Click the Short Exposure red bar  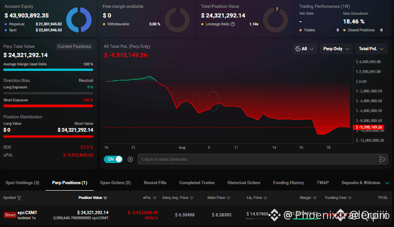tap(48, 106)
